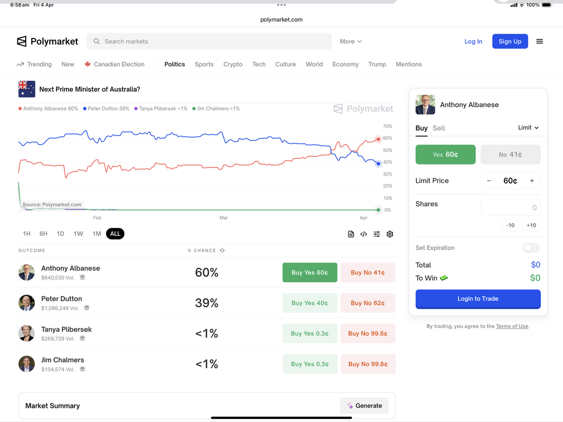Open the Limit order type dropdown
563x422 pixels.
528,128
